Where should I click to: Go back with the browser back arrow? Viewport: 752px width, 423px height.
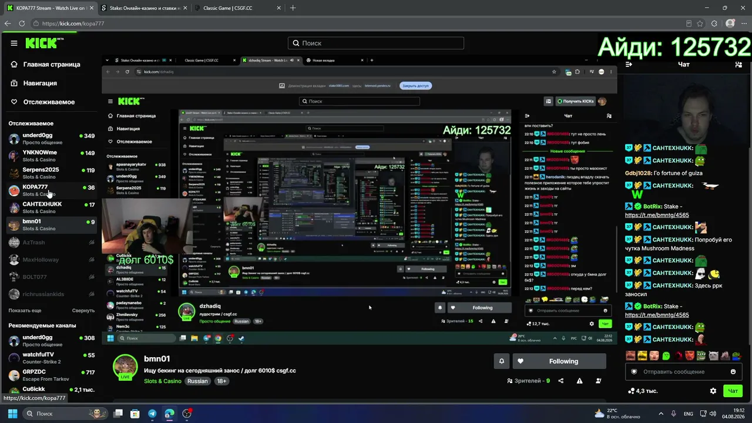click(8, 23)
